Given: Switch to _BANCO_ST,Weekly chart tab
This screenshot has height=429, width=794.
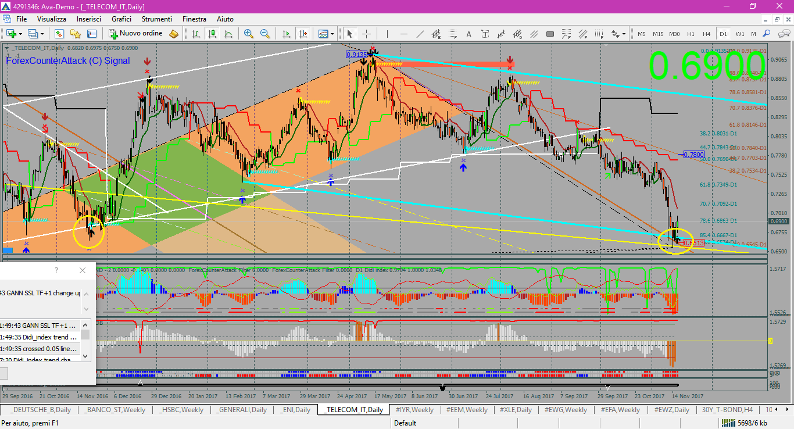Looking at the screenshot, I should pos(115,410).
